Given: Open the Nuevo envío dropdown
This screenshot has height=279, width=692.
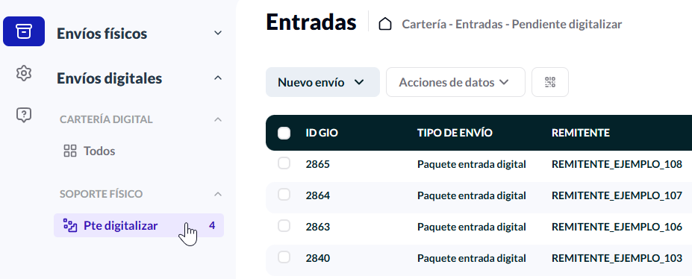Looking at the screenshot, I should 322,82.
